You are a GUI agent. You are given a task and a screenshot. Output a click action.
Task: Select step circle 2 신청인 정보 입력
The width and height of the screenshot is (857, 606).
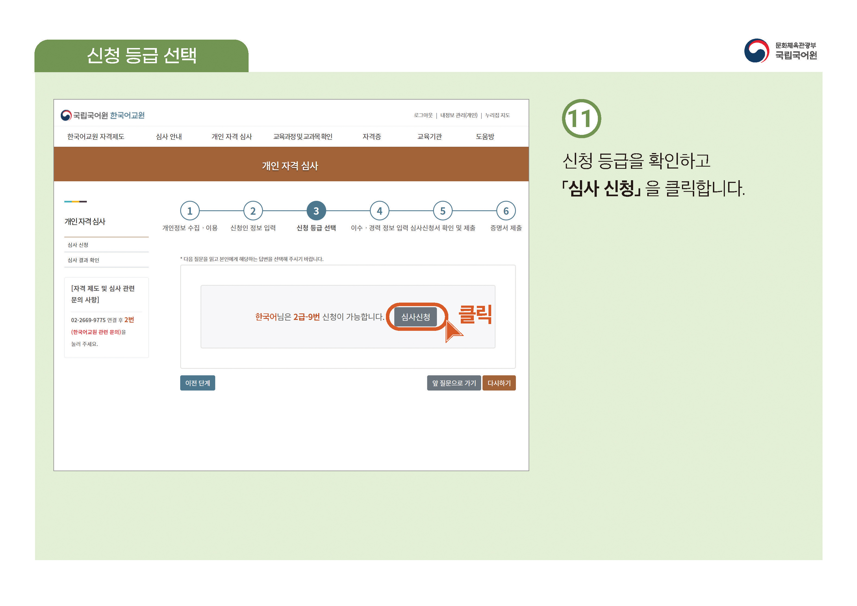(x=253, y=211)
